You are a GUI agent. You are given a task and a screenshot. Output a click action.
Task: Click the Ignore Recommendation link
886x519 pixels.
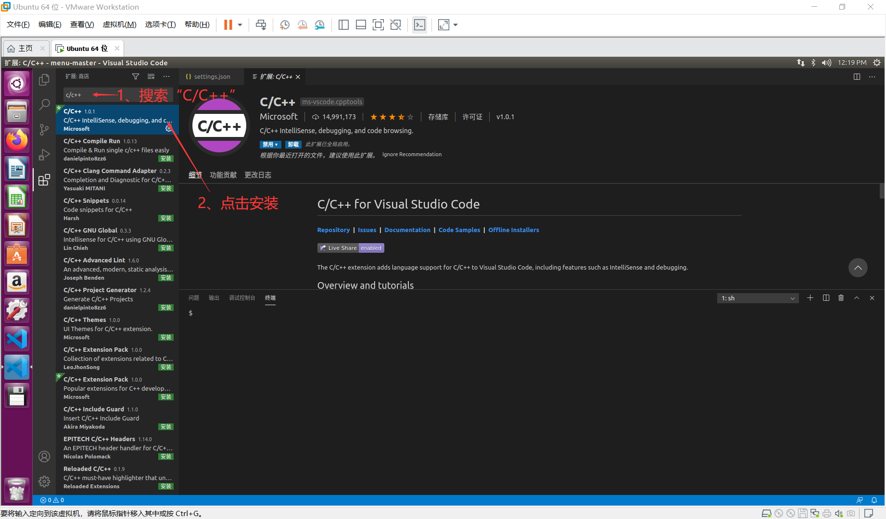coord(412,154)
